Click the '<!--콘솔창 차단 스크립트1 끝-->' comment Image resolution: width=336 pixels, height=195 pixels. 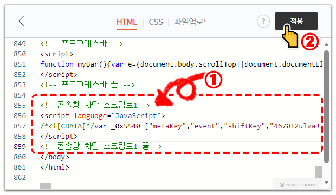pyautogui.click(x=101, y=146)
